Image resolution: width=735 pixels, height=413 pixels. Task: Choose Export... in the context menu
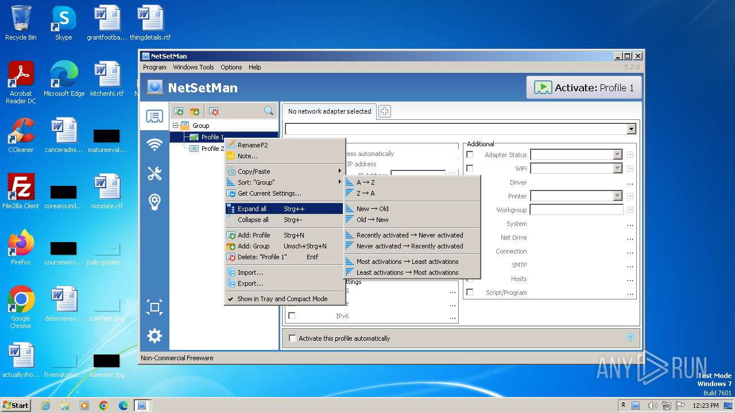284,283
